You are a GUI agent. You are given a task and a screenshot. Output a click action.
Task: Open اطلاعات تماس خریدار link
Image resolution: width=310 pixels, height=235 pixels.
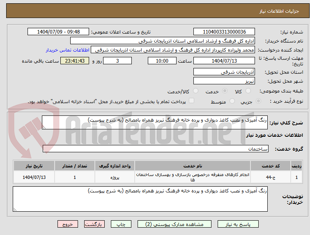68,50
